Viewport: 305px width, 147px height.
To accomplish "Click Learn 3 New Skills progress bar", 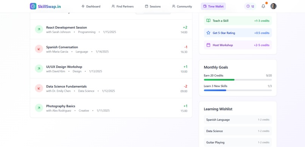I will [x=238, y=90].
